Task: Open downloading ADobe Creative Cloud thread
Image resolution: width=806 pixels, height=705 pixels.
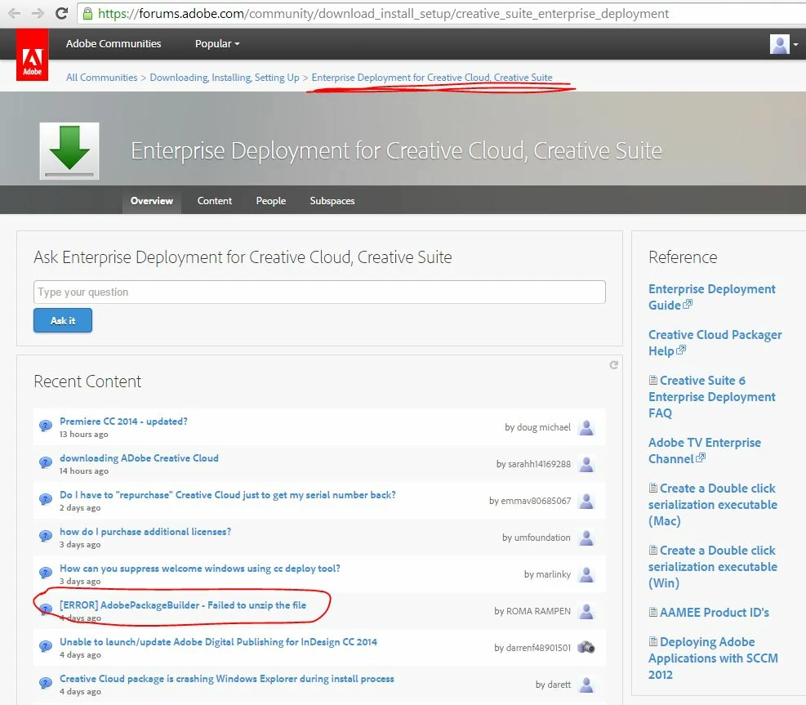Action: tap(139, 457)
